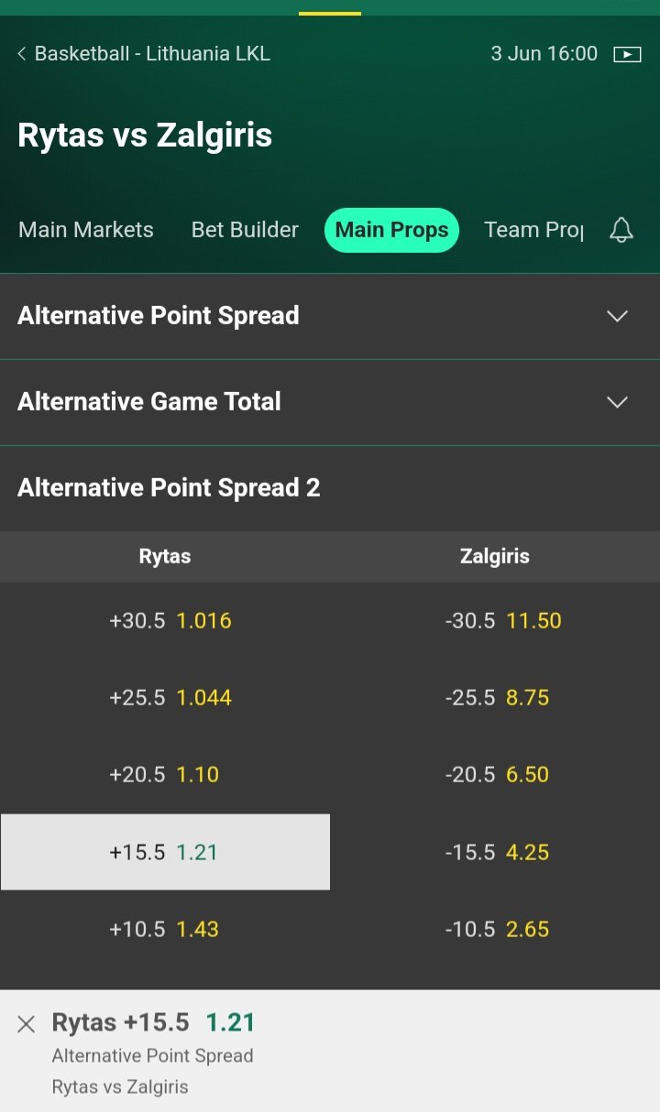Tap the back arrow beside Basketball
660x1112 pixels.
click(22, 54)
